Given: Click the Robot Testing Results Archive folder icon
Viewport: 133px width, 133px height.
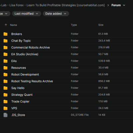Looking at the screenshot, I should tap(5, 81).
